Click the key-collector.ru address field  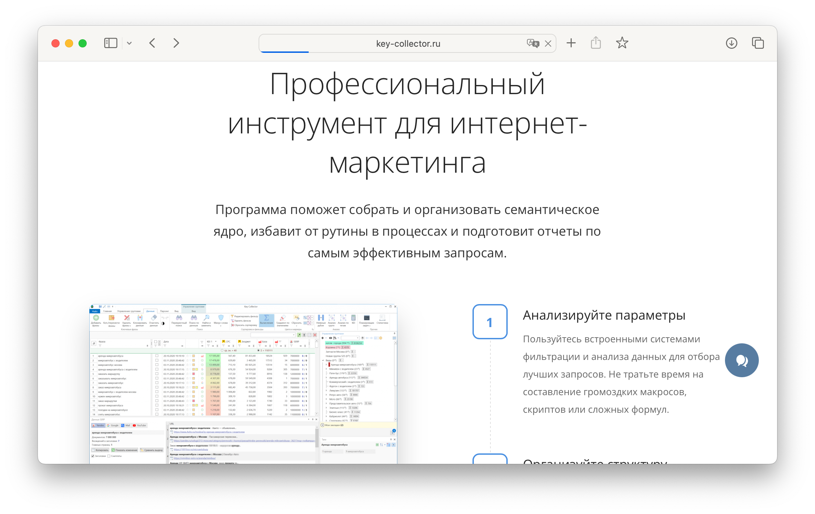(408, 44)
